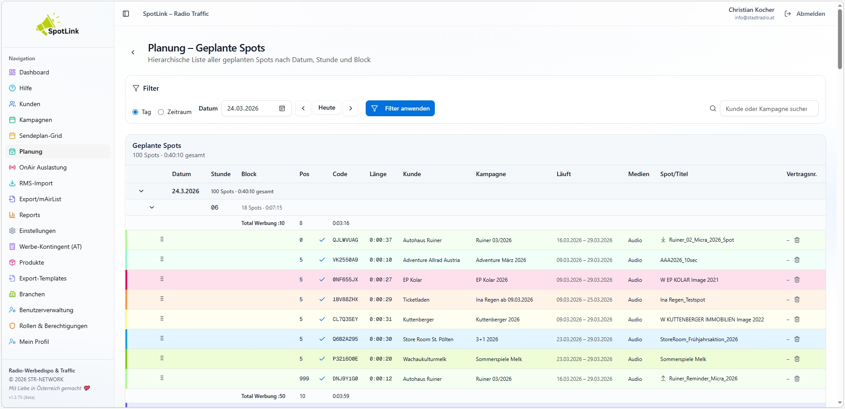Click the back arrow next to page title

(133, 52)
